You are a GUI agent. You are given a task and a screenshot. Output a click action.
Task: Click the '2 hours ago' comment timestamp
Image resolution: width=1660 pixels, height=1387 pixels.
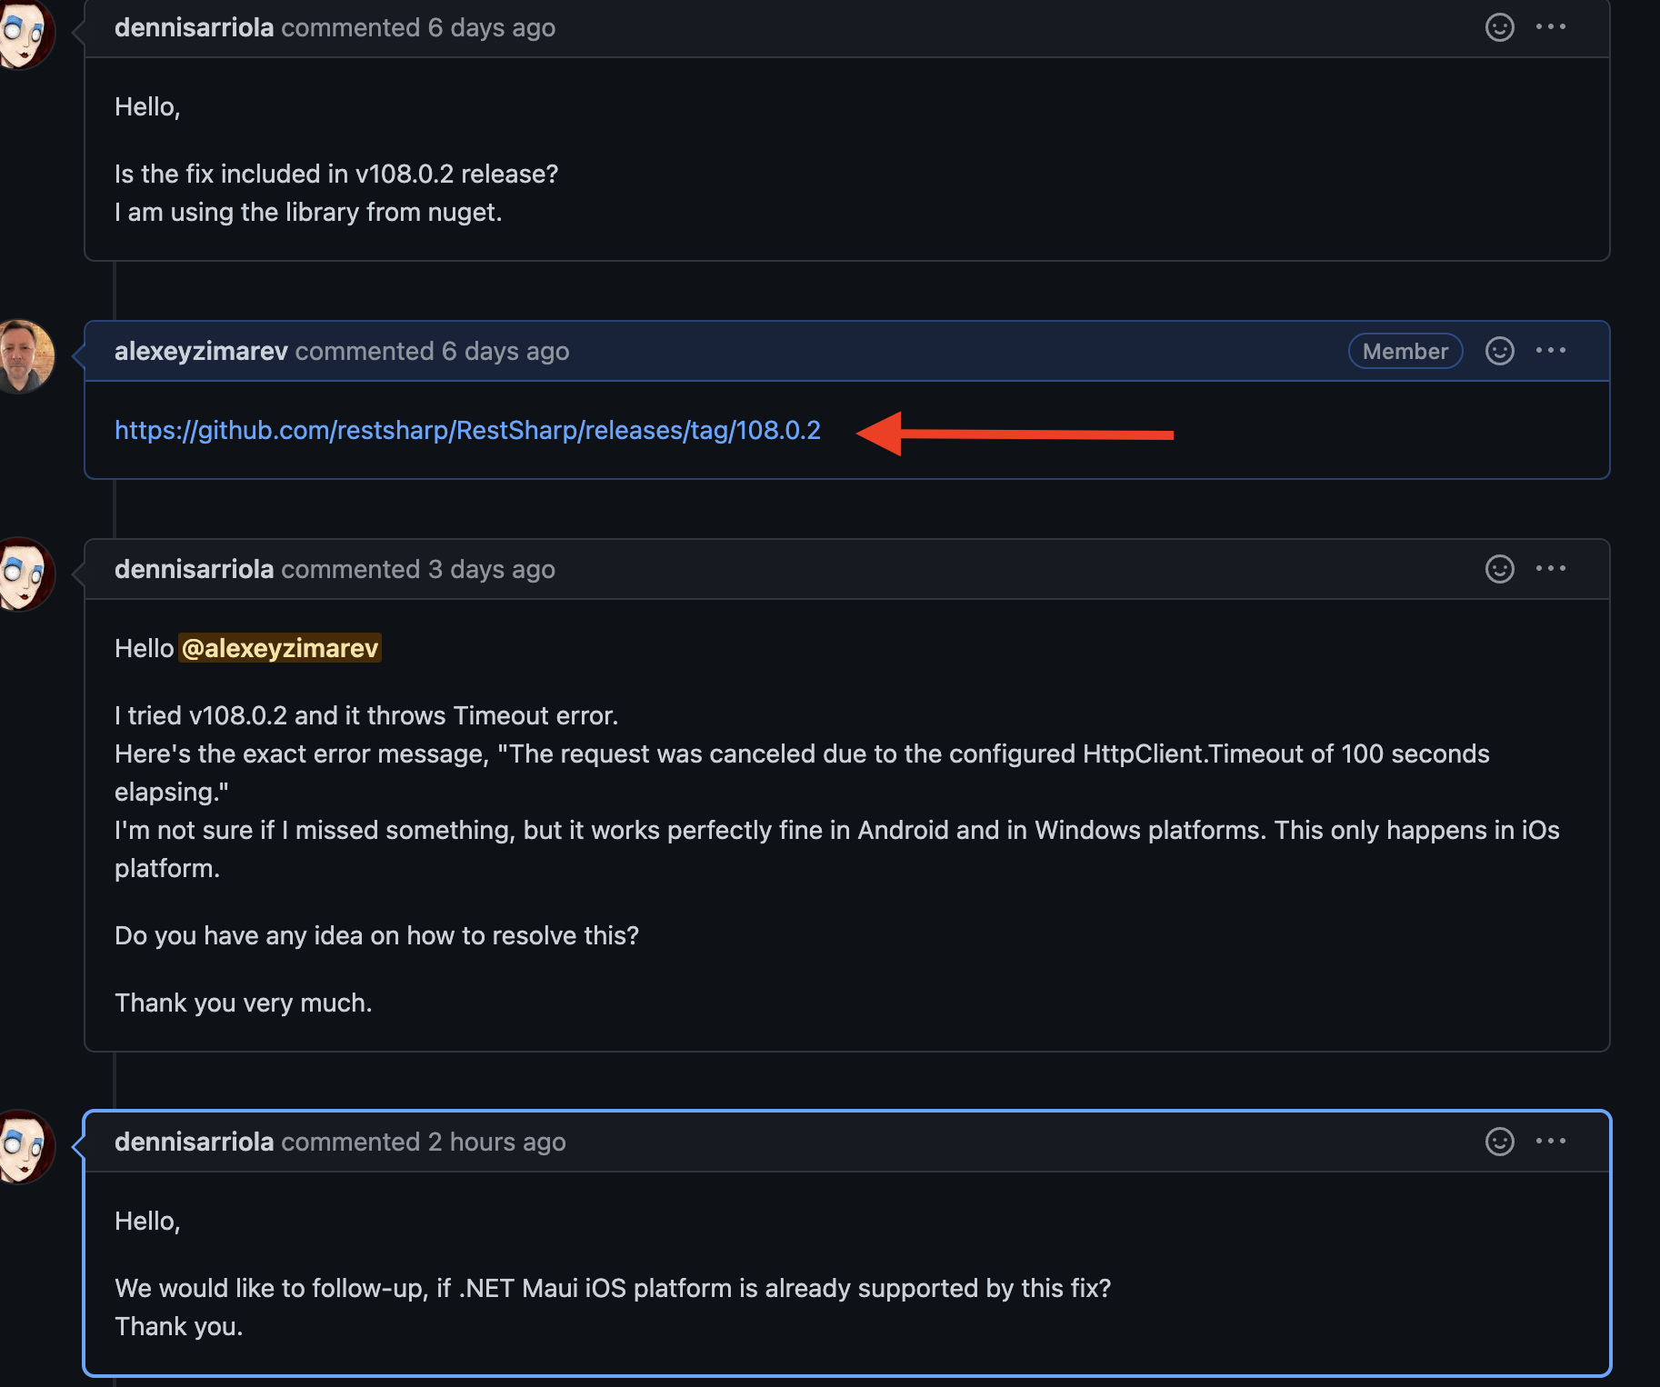click(x=496, y=1143)
